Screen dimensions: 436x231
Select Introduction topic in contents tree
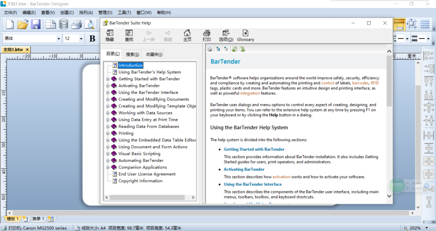(131, 65)
